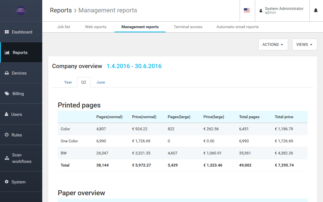Open the Web reports tab
Image resolution: width=323 pixels, height=202 pixels.
[96, 27]
